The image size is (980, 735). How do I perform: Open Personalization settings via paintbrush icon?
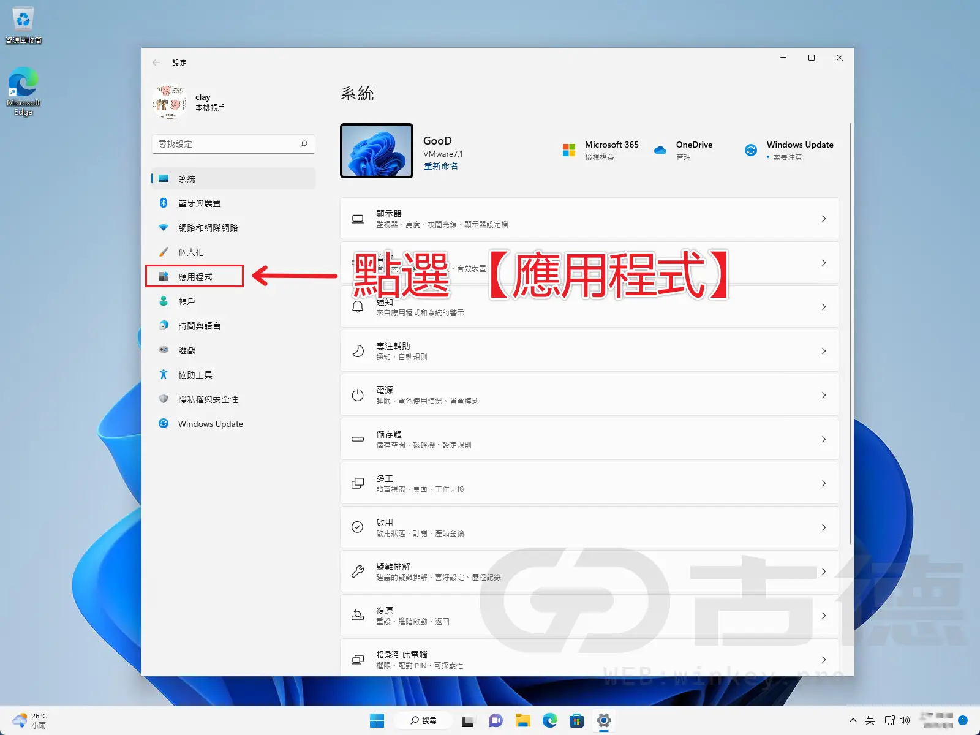point(164,252)
